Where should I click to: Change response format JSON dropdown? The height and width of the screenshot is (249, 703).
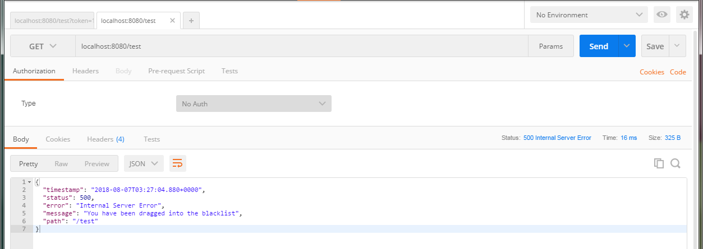click(144, 163)
